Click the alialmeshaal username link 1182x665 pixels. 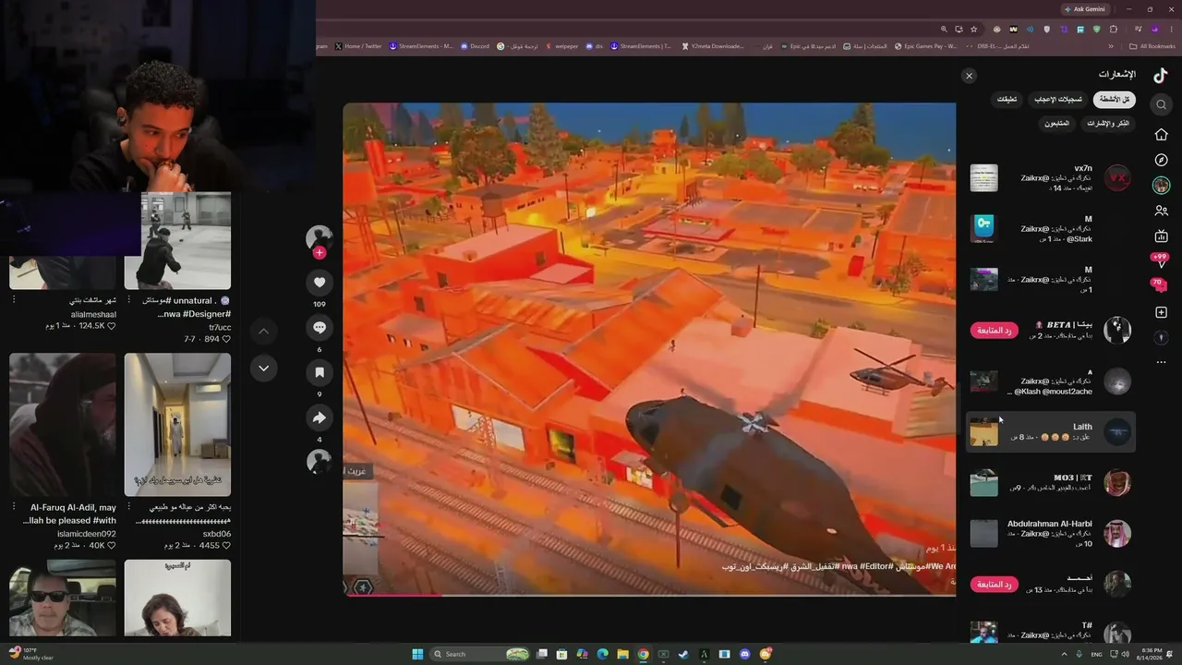(94, 314)
